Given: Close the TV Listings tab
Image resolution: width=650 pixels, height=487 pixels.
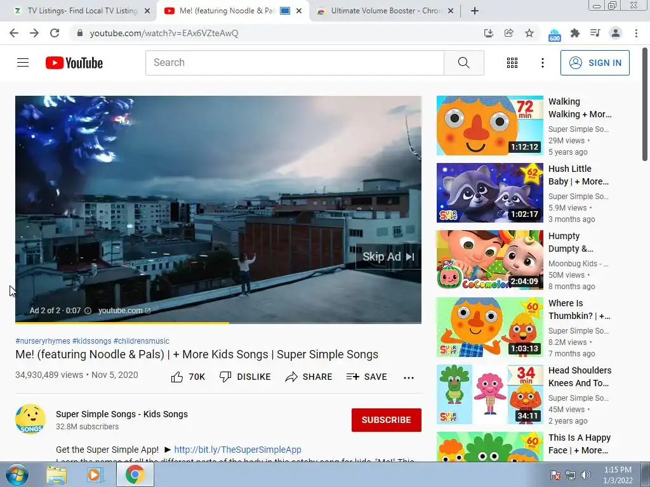Looking at the screenshot, I should pos(147,11).
